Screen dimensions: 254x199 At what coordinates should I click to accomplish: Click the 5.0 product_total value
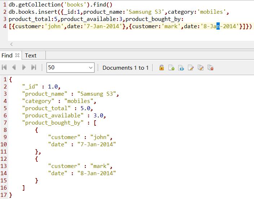(x=86, y=108)
